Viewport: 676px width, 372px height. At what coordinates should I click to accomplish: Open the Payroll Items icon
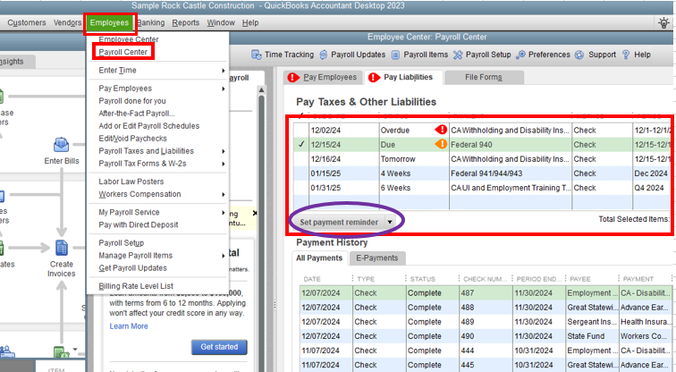pyautogui.click(x=395, y=55)
